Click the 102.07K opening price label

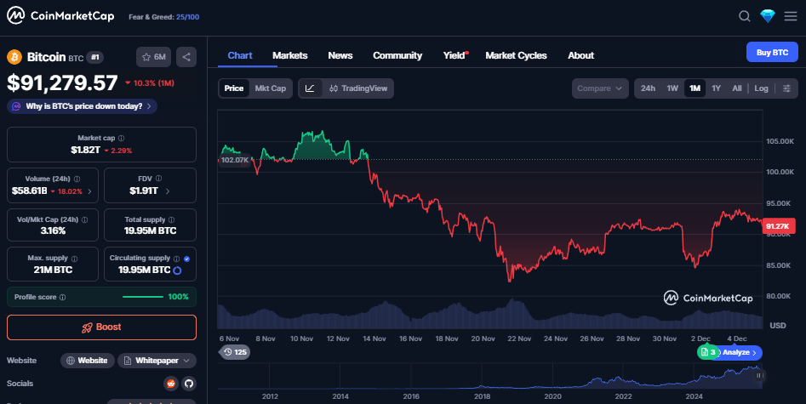(x=235, y=160)
